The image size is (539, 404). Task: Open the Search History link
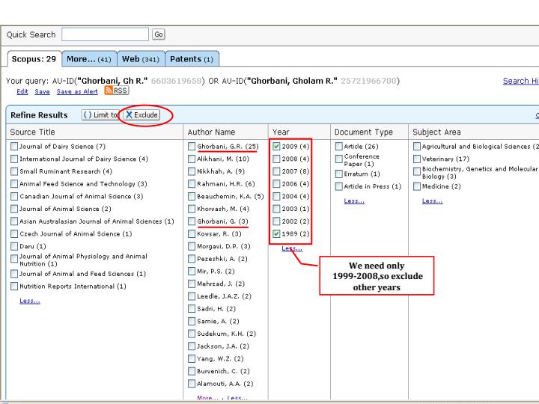point(521,81)
